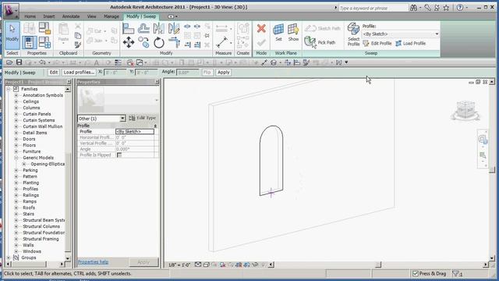The height and width of the screenshot is (281, 499).
Task: Activate the Copy tool with two circles
Action: pyautogui.click(x=143, y=42)
